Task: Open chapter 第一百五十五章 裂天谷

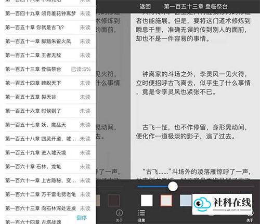Action: pos(48,97)
